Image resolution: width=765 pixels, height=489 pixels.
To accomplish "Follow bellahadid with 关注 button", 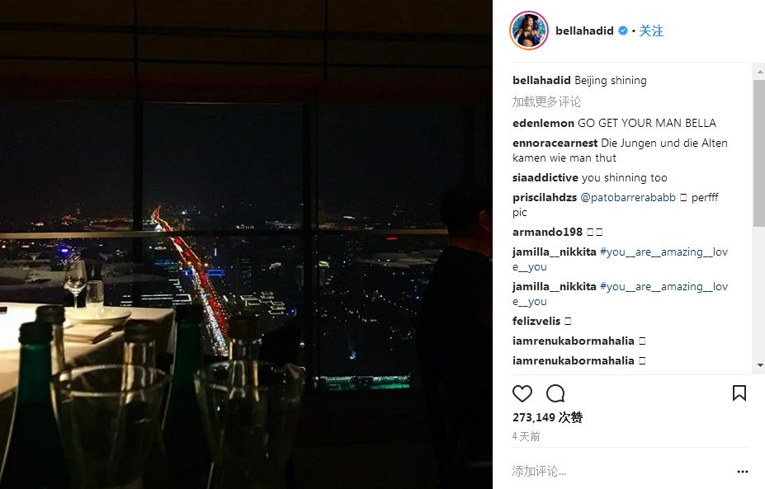I will 651,31.
